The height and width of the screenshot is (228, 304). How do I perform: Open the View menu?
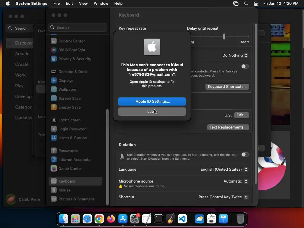tap(83, 4)
